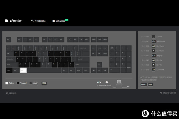Click the Menu button in log panel
This screenshot has height=119, width=179.
click(143, 84)
